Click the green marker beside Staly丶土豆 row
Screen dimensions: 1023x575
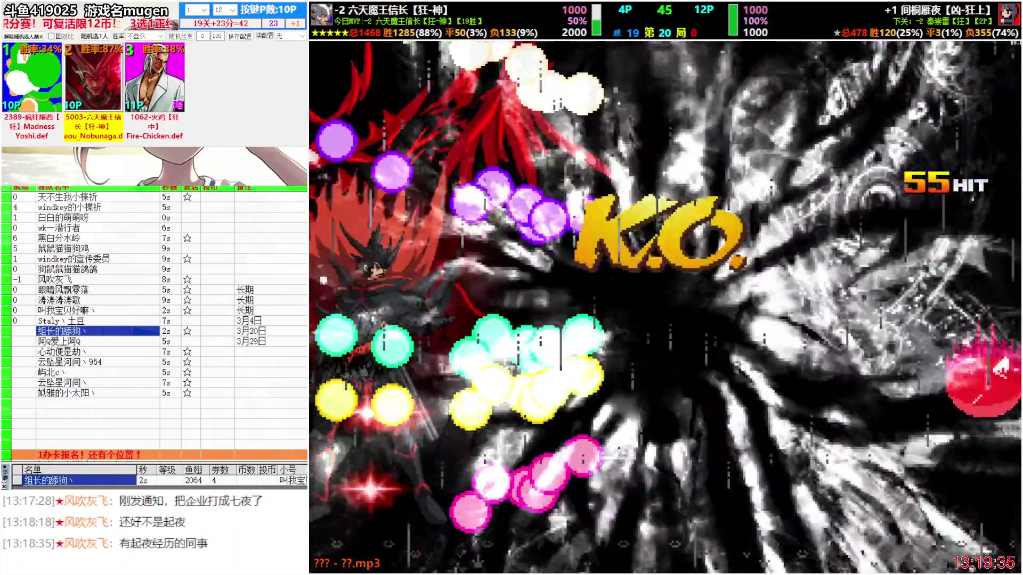pos(6,321)
